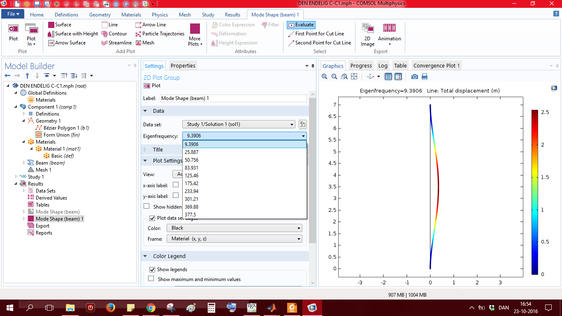The width and height of the screenshot is (562, 316).
Task: Toggle the x-axis label checkbox
Action: [176, 185]
